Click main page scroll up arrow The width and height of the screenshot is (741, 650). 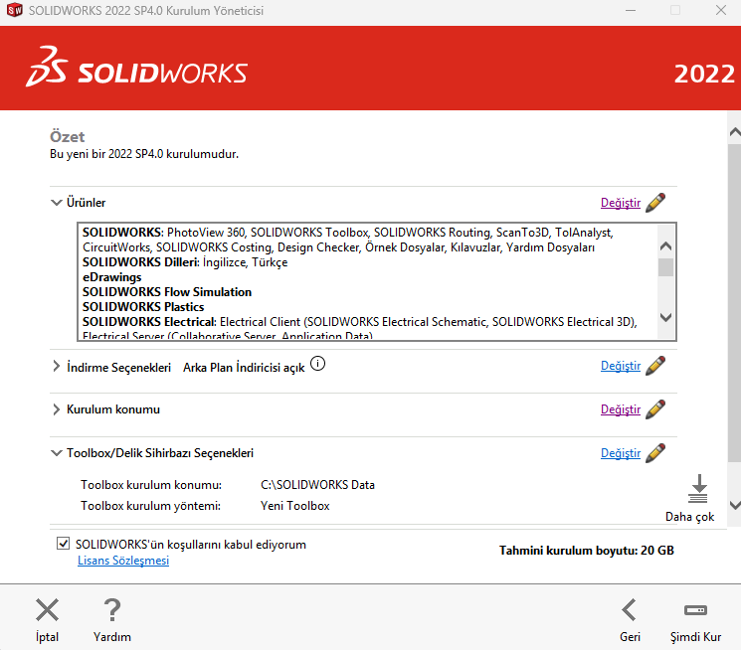point(734,132)
